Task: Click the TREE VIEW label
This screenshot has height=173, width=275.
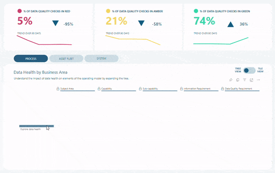Action: point(238,70)
